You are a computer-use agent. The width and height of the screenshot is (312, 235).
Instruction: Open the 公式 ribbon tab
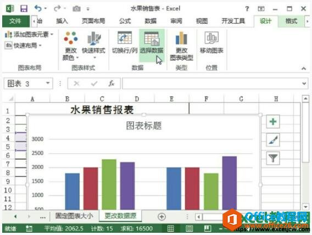[x=125, y=21]
